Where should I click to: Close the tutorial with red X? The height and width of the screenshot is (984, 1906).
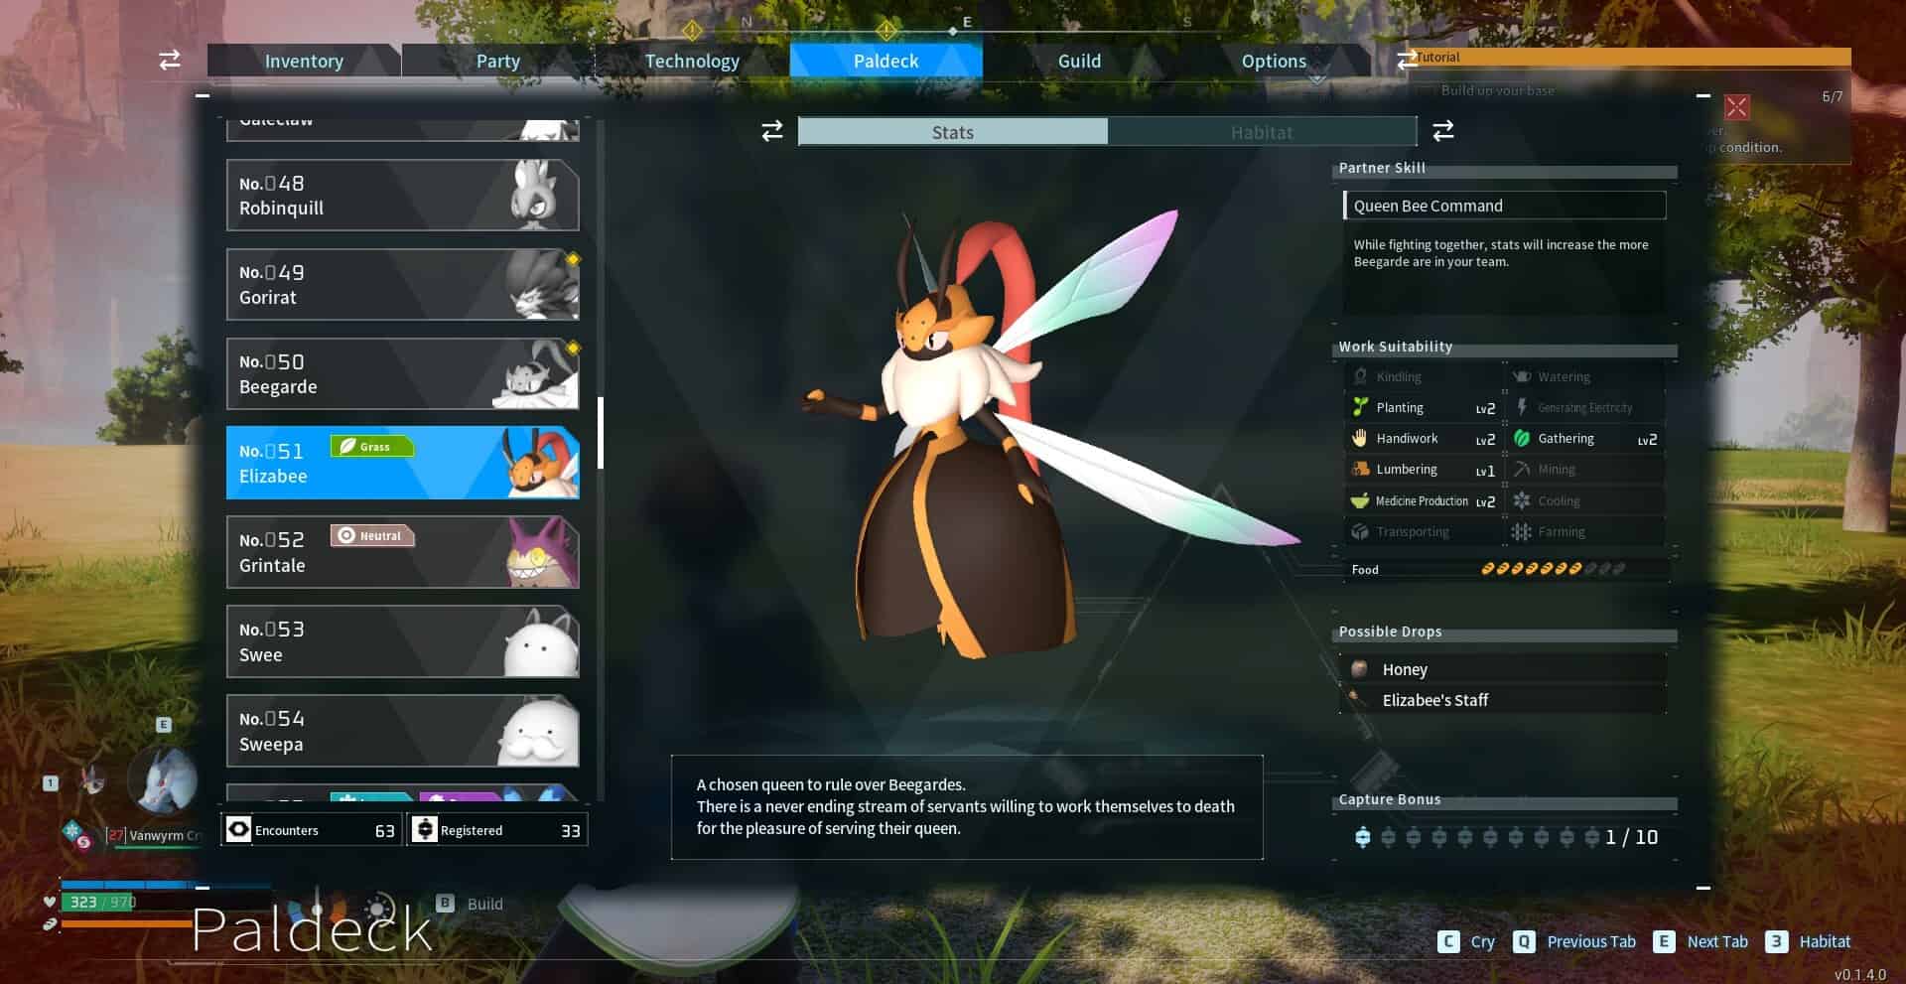coord(1736,106)
